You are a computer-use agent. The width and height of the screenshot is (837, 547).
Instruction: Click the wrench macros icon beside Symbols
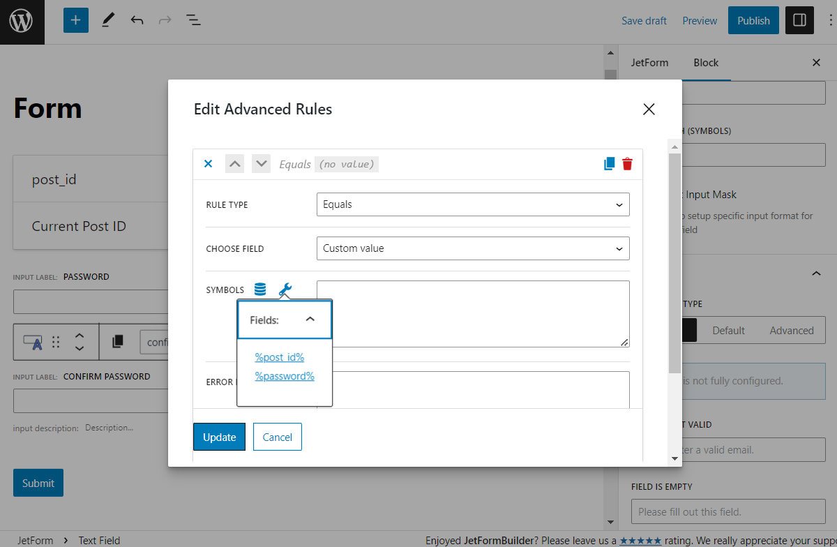click(285, 290)
